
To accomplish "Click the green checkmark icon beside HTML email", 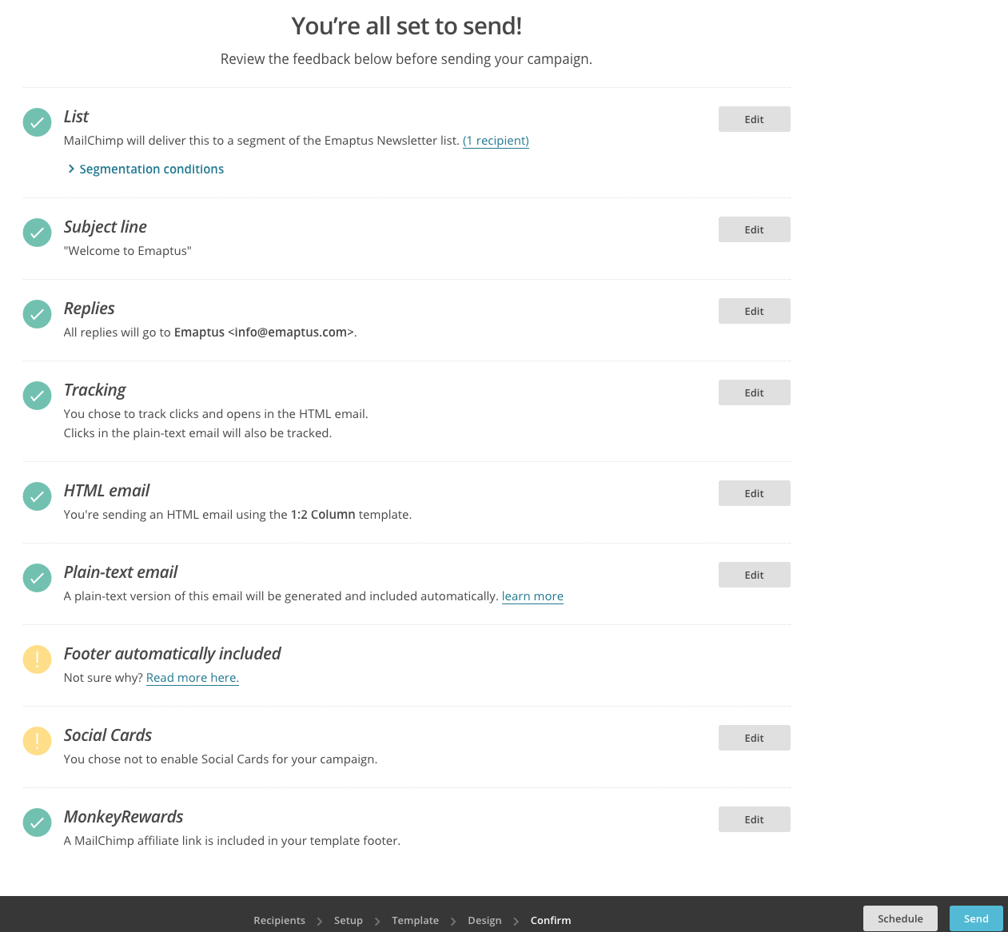I will click(x=37, y=496).
